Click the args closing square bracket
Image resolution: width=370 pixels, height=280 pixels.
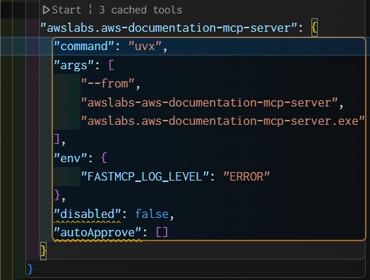coord(57,140)
